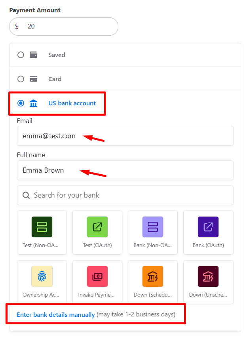Select the Test (Non-OAuth) bank icon
Image resolution: width=247 pixels, height=337 pixels.
coord(42,227)
